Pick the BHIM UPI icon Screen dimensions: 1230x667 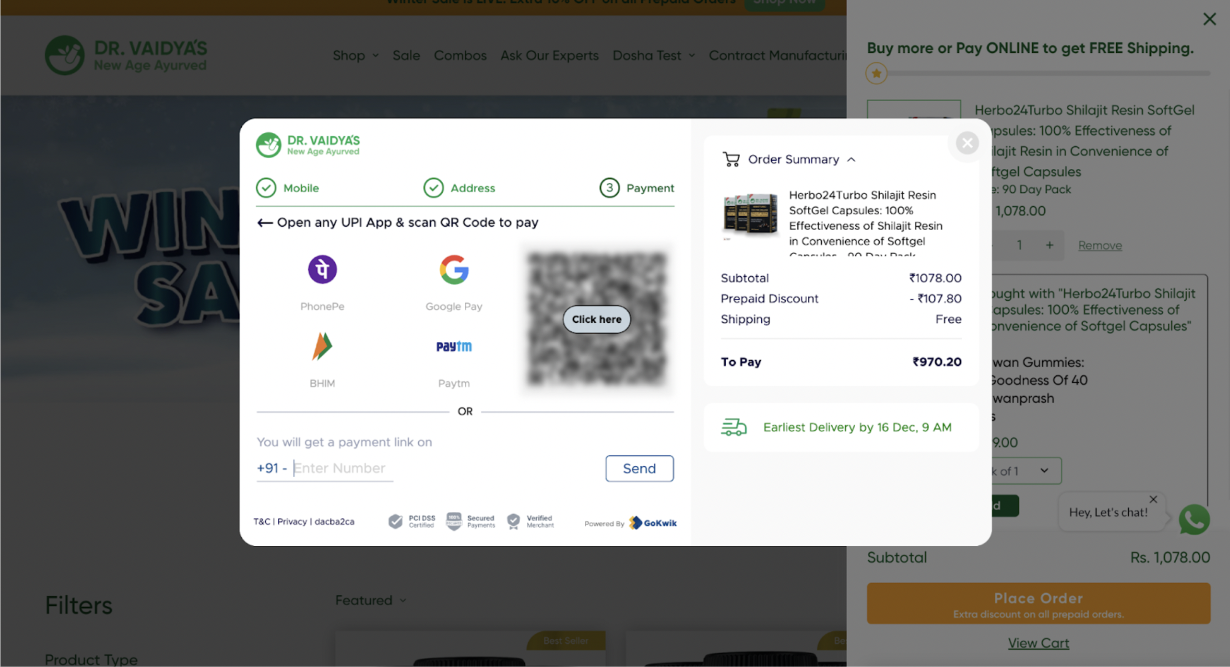coord(322,346)
